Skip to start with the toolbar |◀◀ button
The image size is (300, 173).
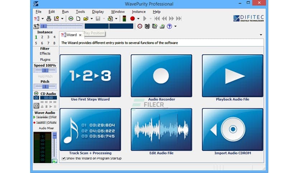click(157, 19)
